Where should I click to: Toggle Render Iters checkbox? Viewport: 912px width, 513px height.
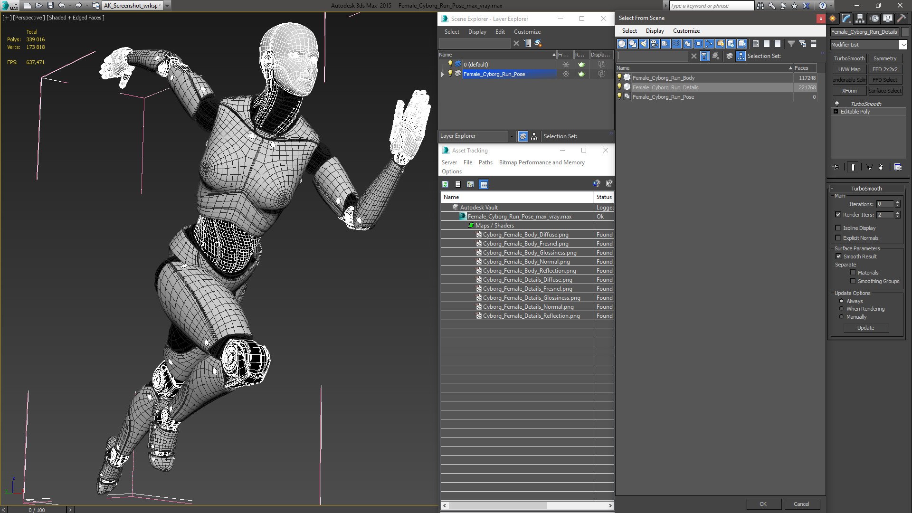coord(838,215)
